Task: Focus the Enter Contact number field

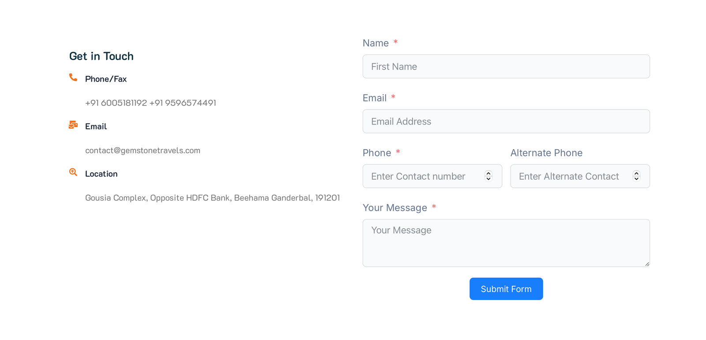Action: coord(432,176)
